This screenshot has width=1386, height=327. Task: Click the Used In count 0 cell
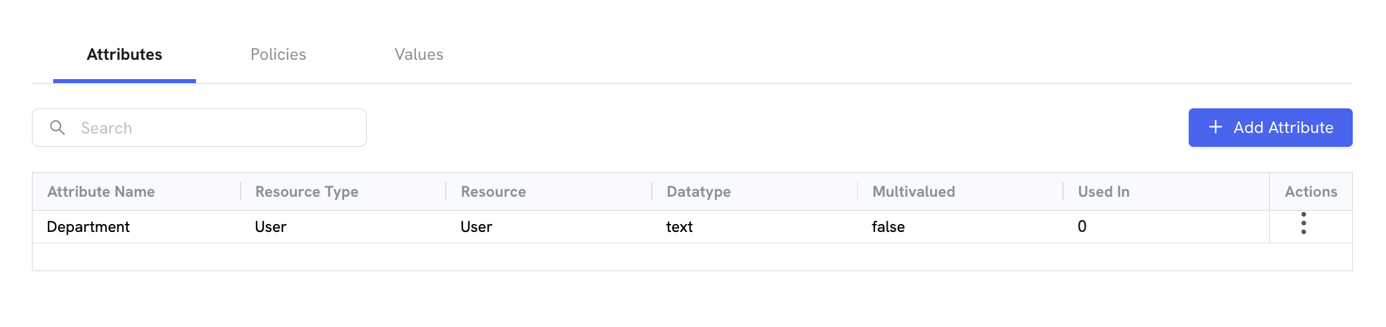click(x=1082, y=227)
